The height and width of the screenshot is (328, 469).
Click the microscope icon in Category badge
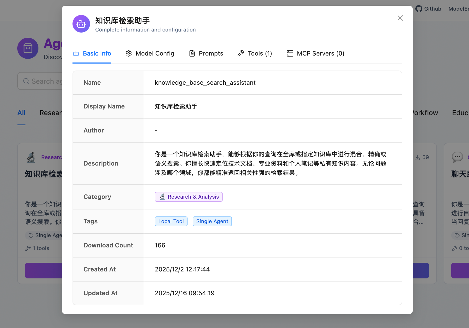click(x=162, y=197)
